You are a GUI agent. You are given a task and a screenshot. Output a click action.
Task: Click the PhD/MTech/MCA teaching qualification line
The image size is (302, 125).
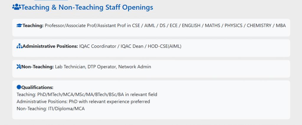click(x=87, y=94)
